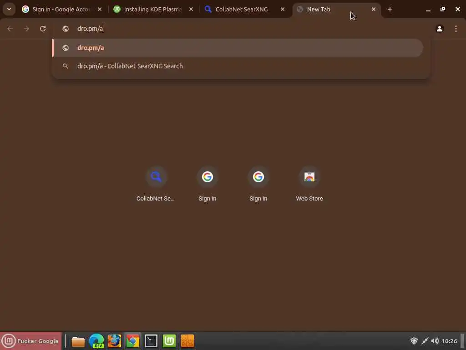This screenshot has width=466, height=350.
Task: Open the second Sign in shortcut tile
Action: pos(258,184)
